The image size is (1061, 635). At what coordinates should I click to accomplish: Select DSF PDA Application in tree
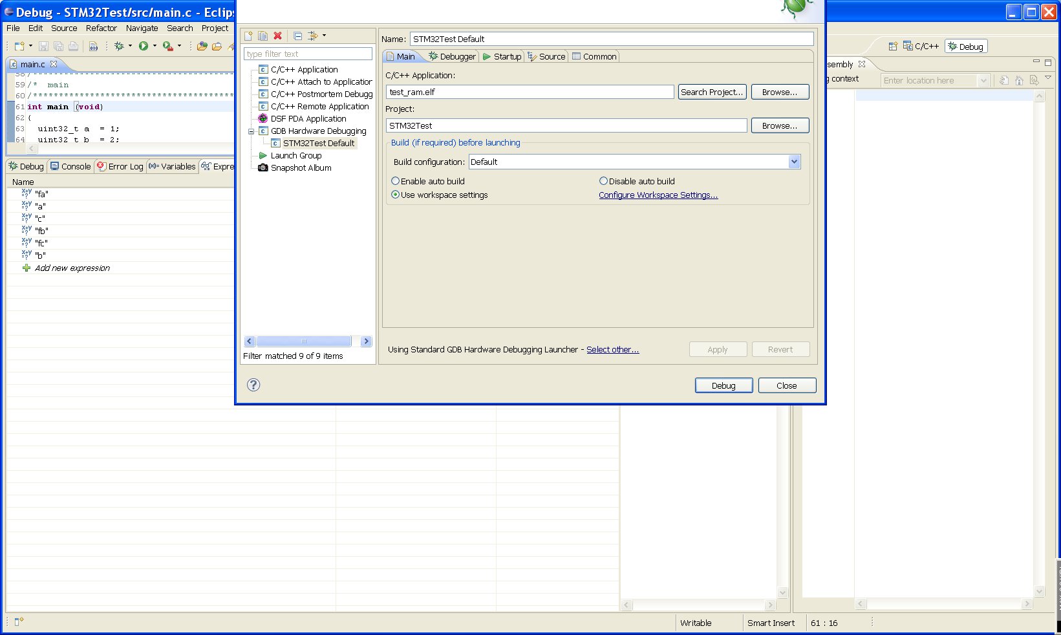click(x=308, y=119)
